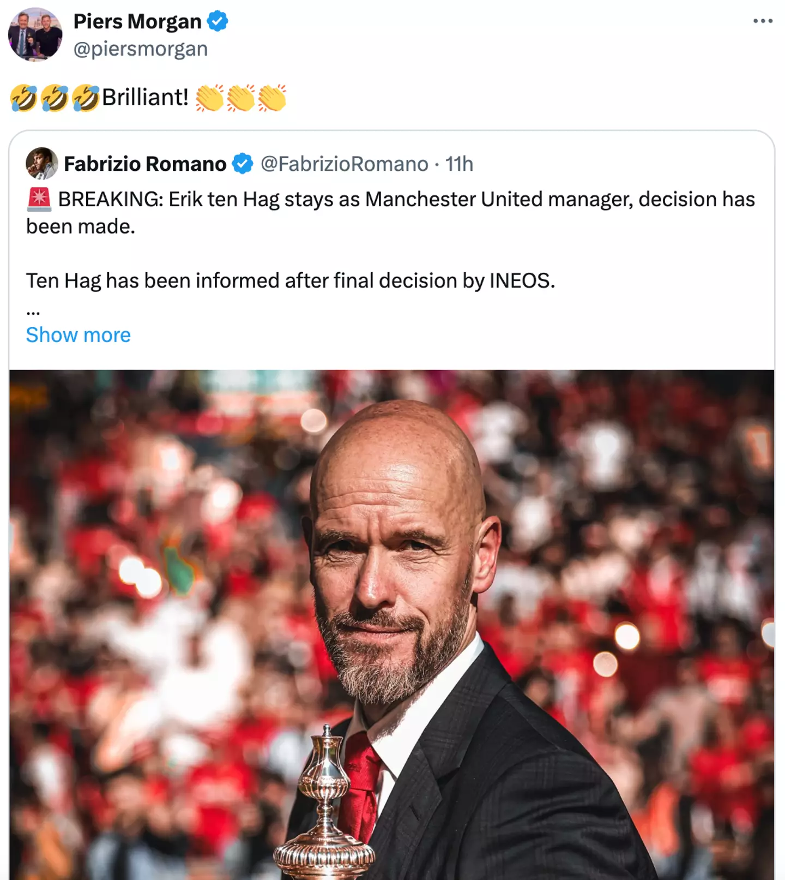Click the last clapping hands emoji

click(272, 98)
